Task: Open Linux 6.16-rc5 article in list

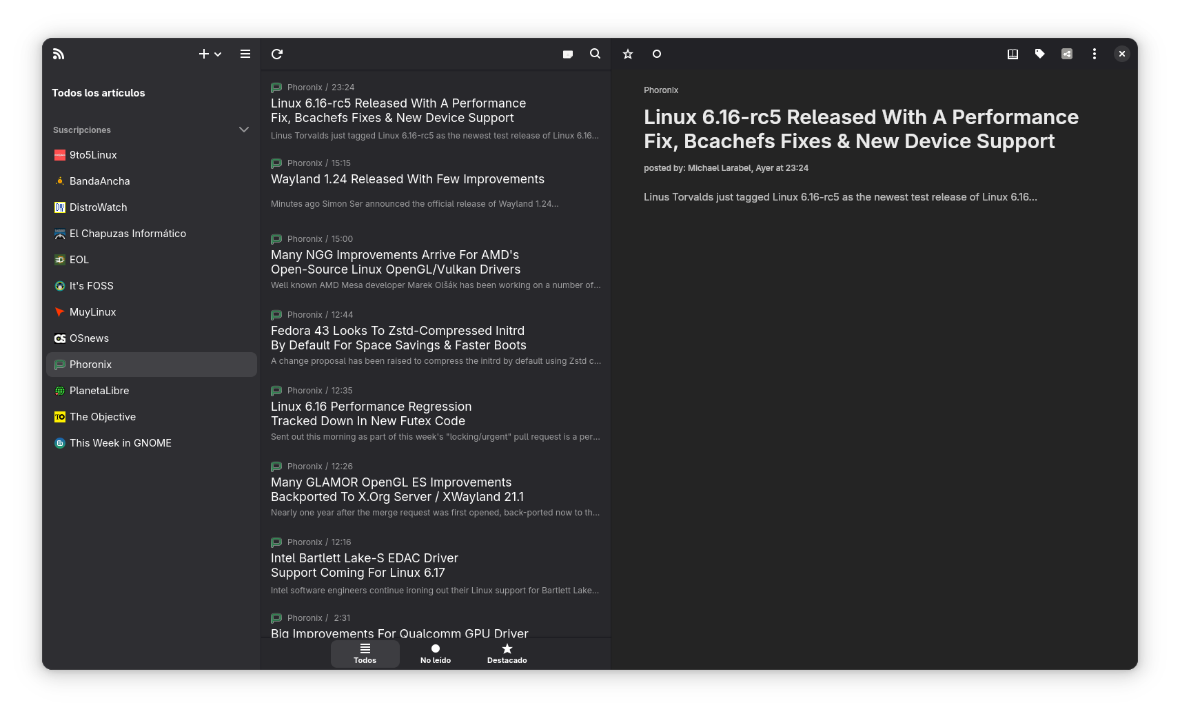Action: point(436,111)
